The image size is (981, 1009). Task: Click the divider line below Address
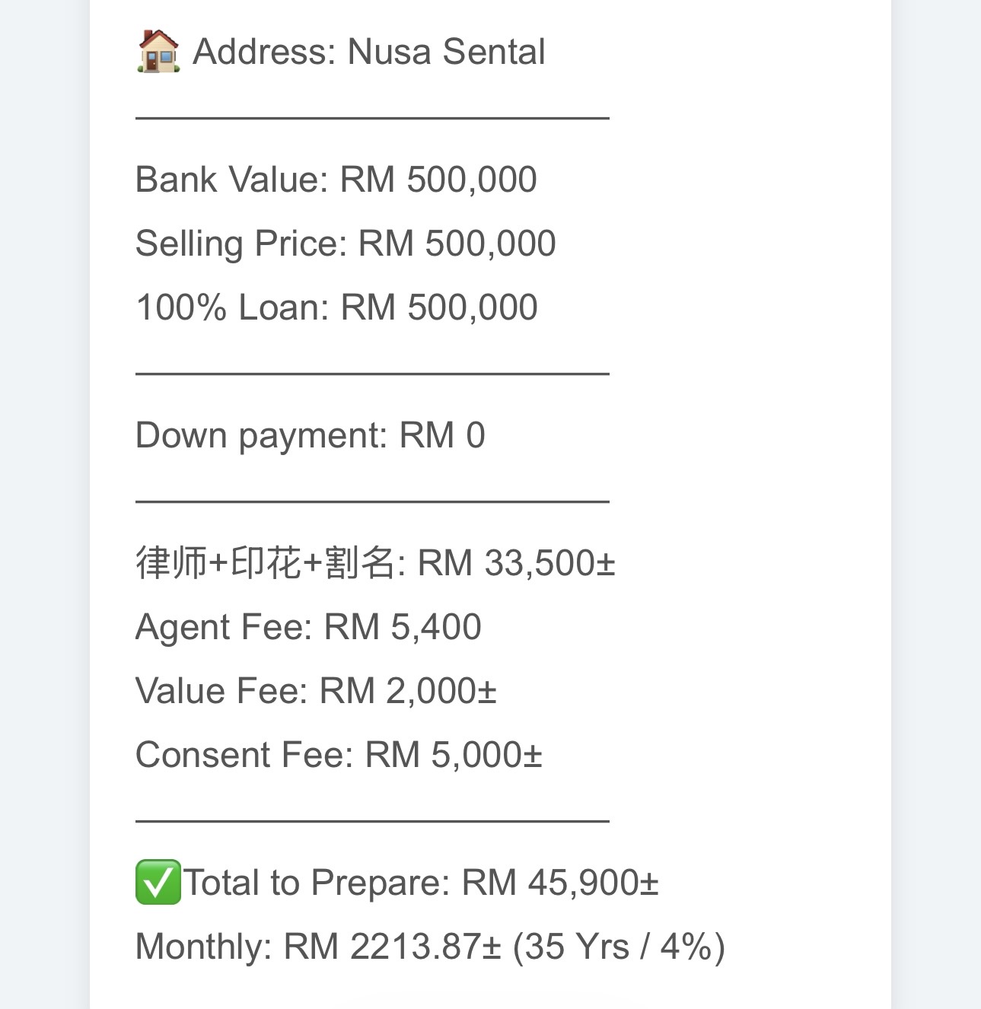pos(372,118)
